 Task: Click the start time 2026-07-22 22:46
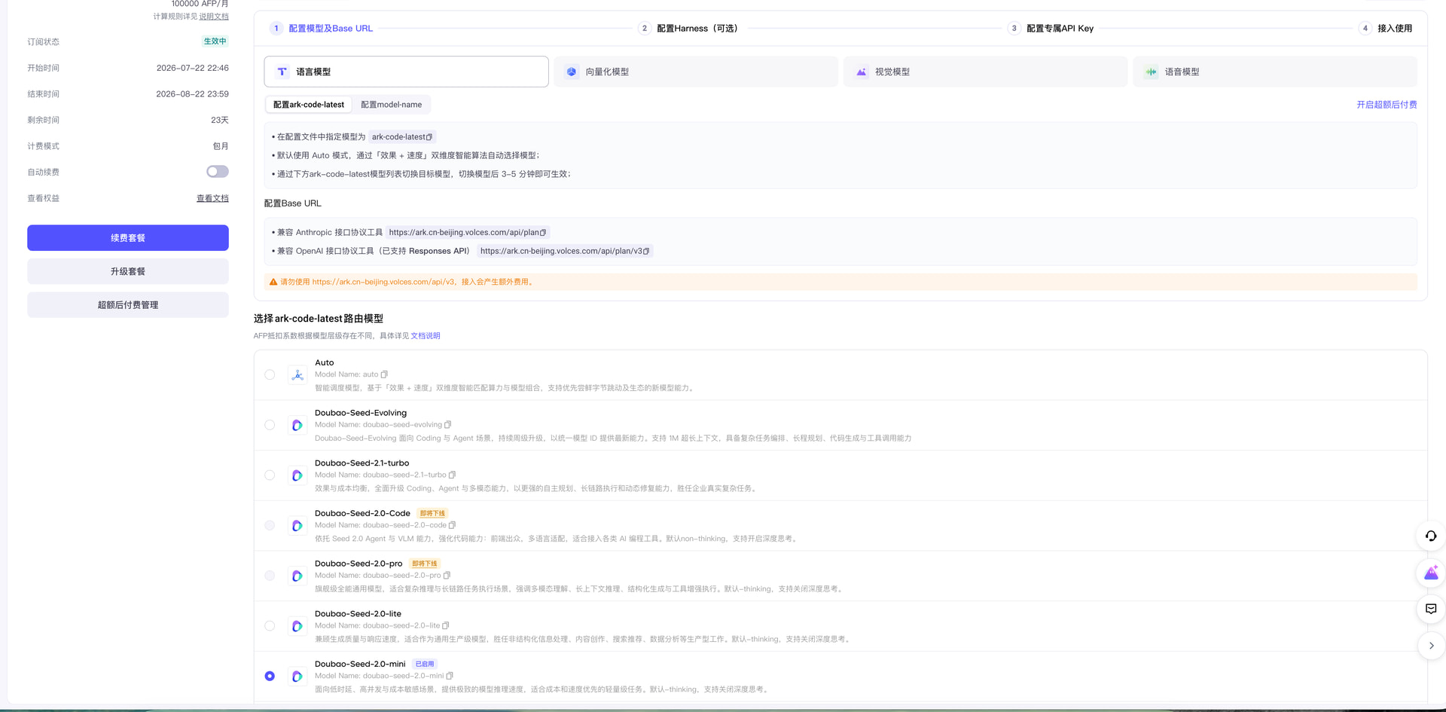click(193, 68)
